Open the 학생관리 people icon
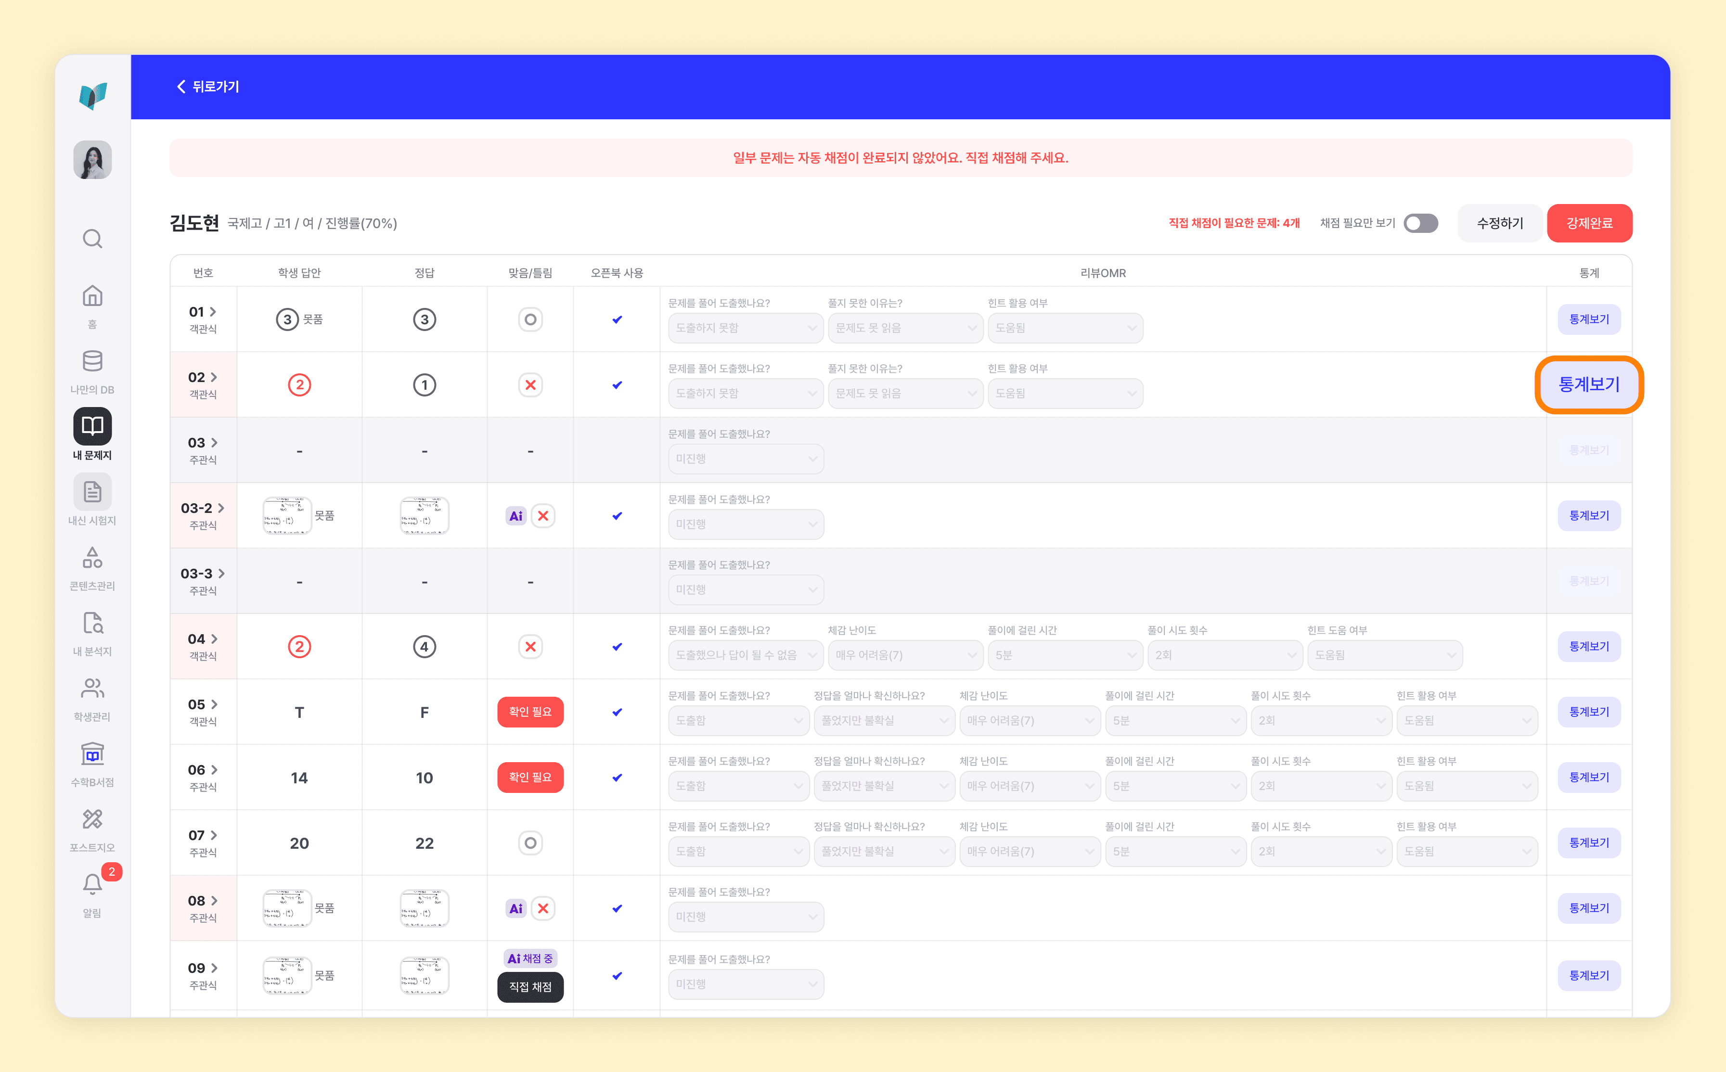Screen dimensions: 1726x1072 click(x=92, y=688)
